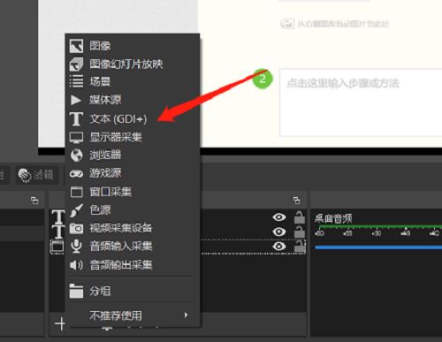Select 场景 scene from the add-source menu
The width and height of the screenshot is (442, 342).
(x=133, y=81)
